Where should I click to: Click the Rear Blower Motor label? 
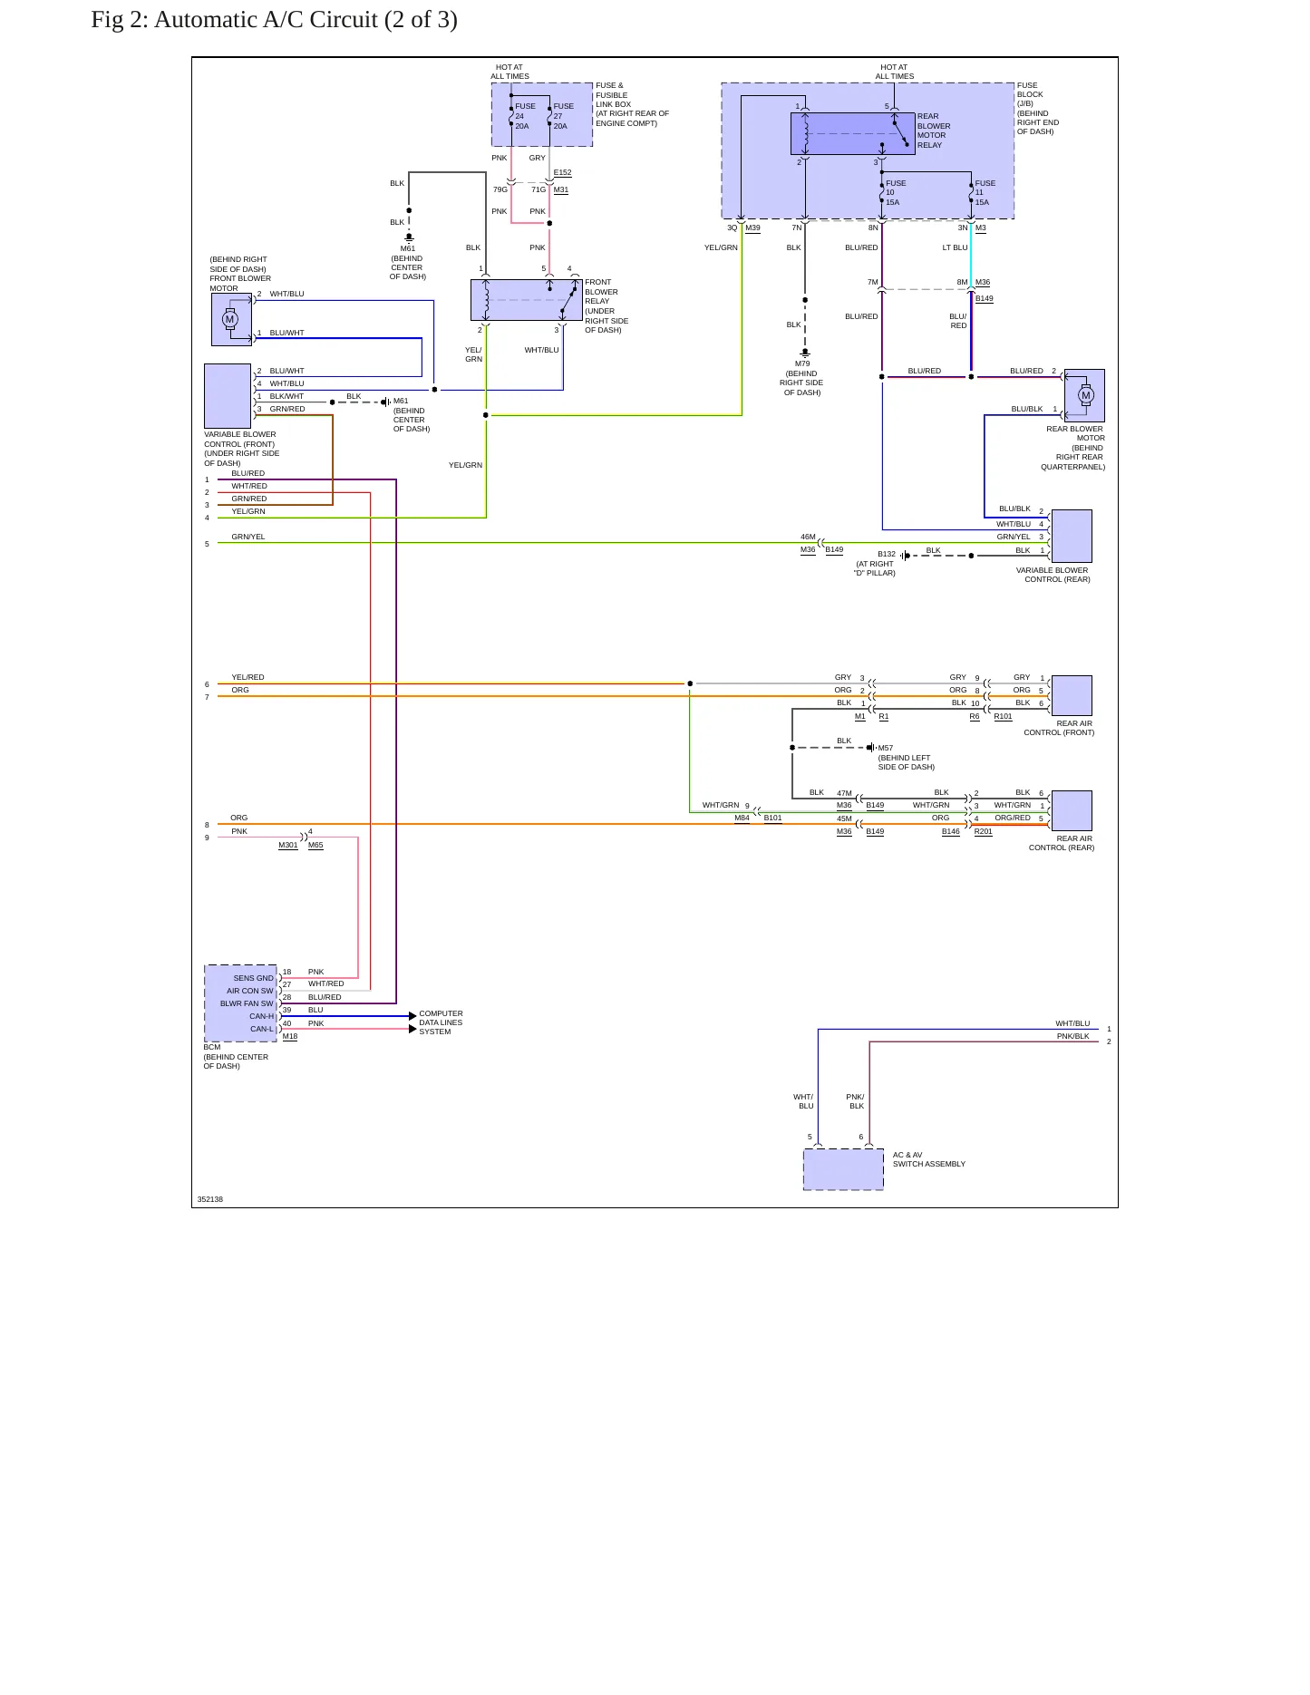pyautogui.click(x=1075, y=433)
